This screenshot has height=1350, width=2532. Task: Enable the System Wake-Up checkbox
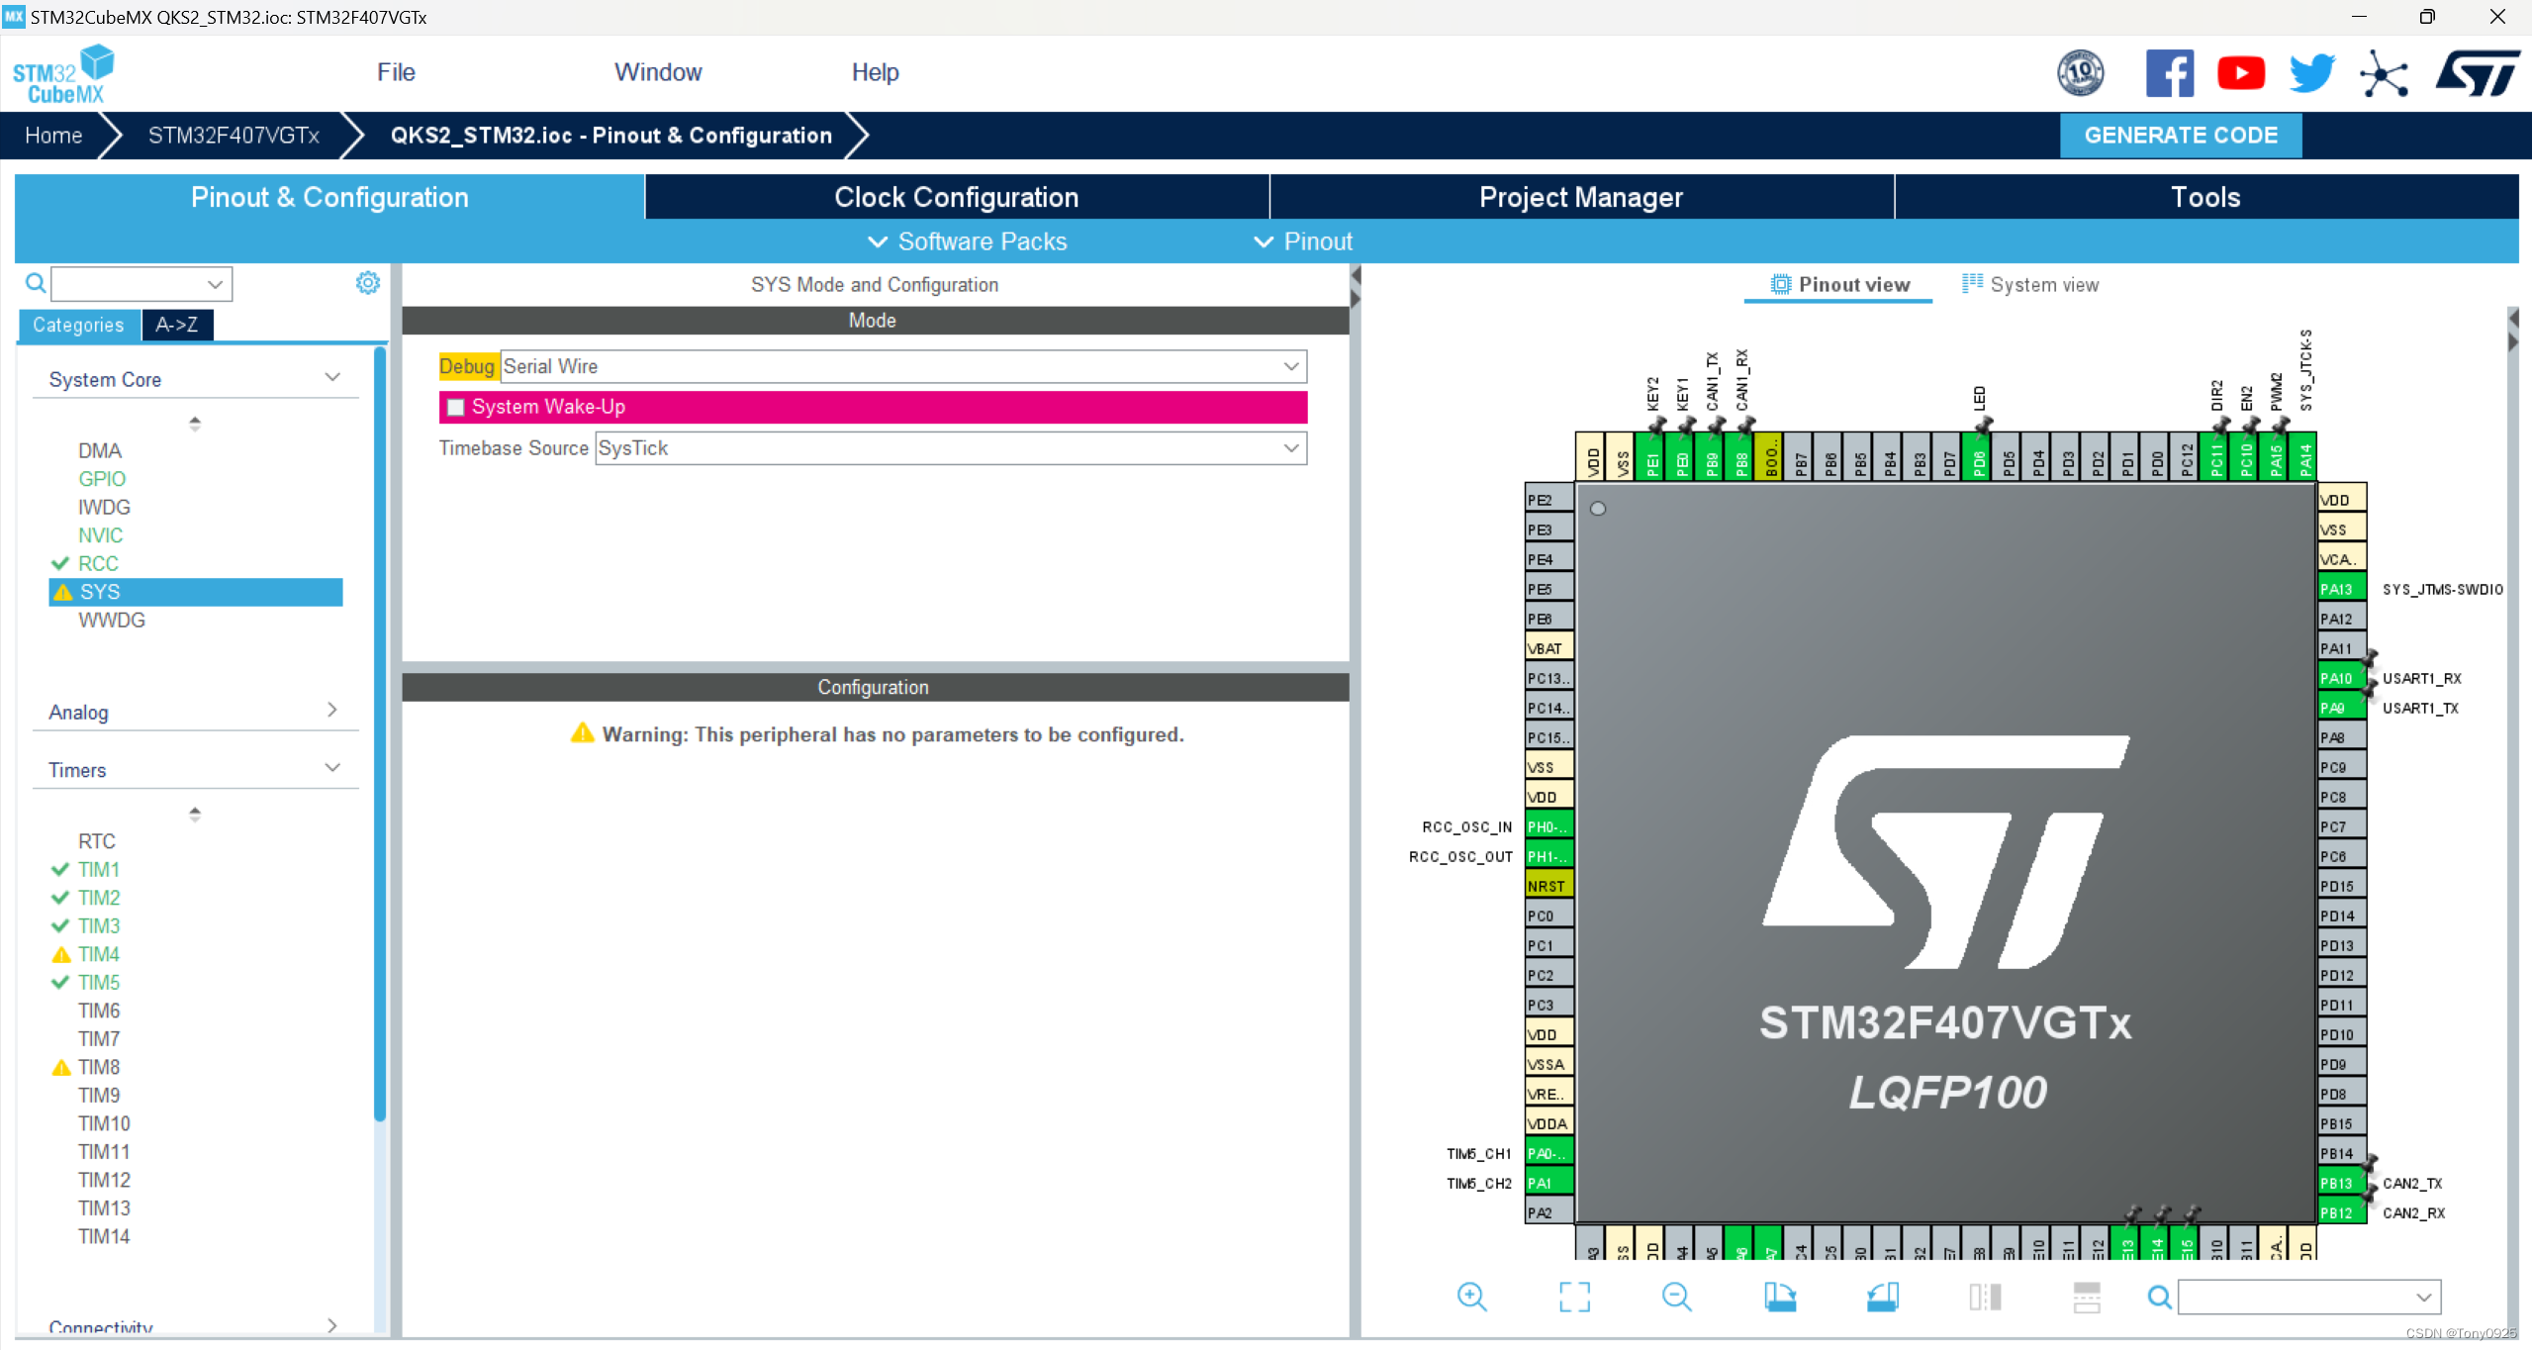click(x=456, y=407)
